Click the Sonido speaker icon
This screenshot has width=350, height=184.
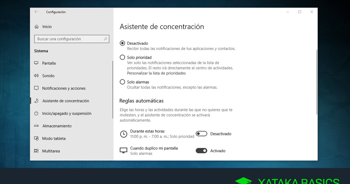click(36, 76)
